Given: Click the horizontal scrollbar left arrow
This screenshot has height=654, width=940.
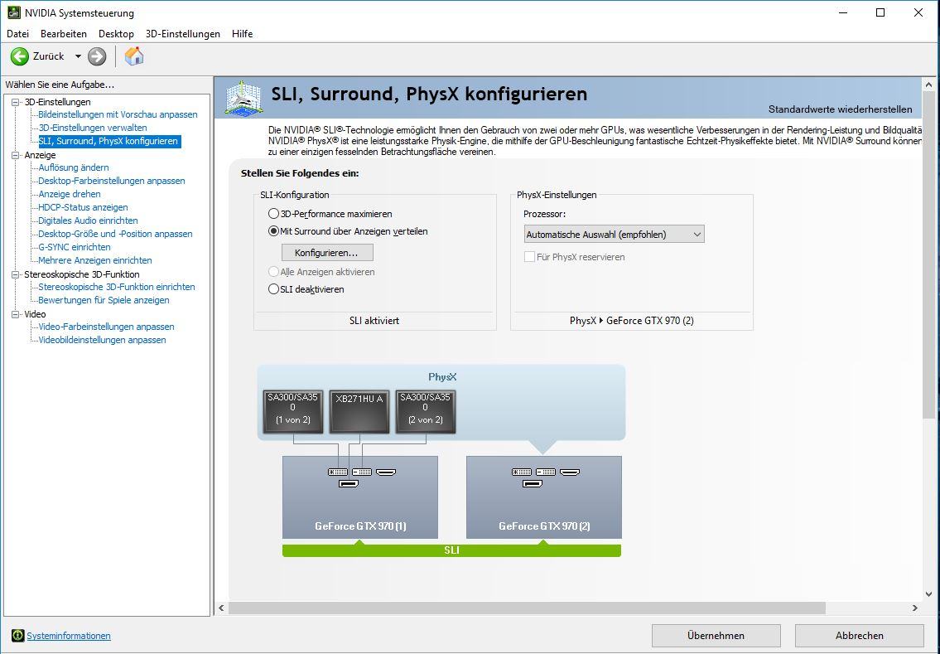Looking at the screenshot, I should (x=221, y=608).
